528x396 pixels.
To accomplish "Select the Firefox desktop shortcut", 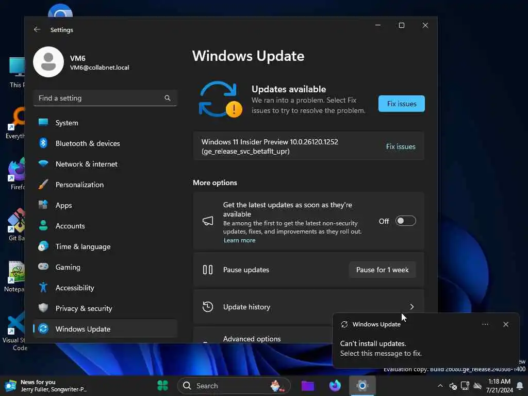I will click(x=17, y=173).
